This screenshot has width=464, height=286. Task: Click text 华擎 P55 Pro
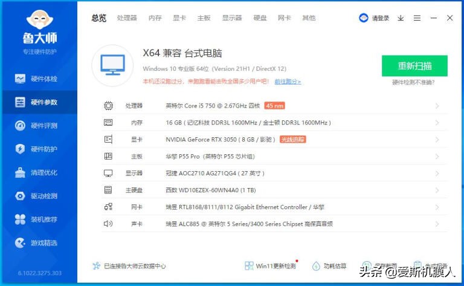(x=182, y=157)
